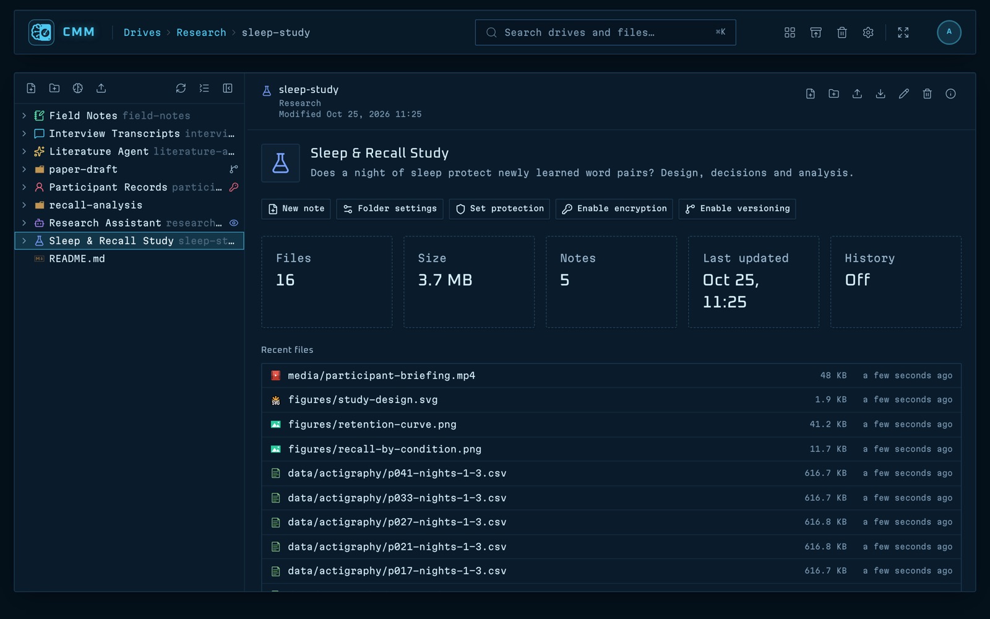The width and height of the screenshot is (990, 619).
Task: Click the upload icon in the sidebar toolbar
Action: tap(101, 89)
